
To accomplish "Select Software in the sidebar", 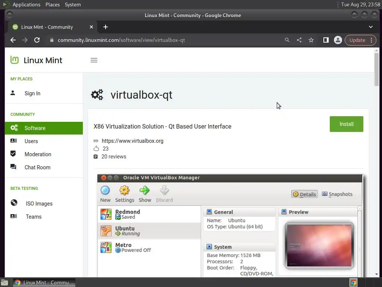I will coord(44,128).
